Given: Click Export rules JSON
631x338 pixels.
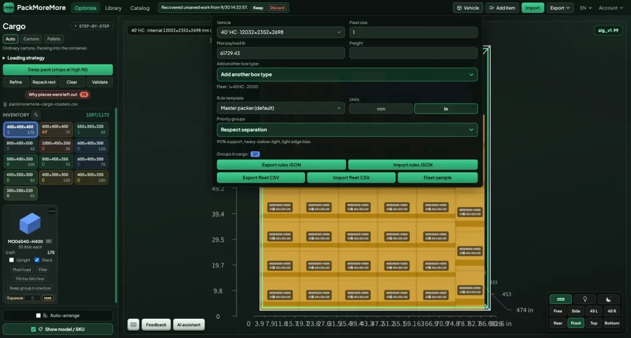Looking at the screenshot, I should [281, 165].
